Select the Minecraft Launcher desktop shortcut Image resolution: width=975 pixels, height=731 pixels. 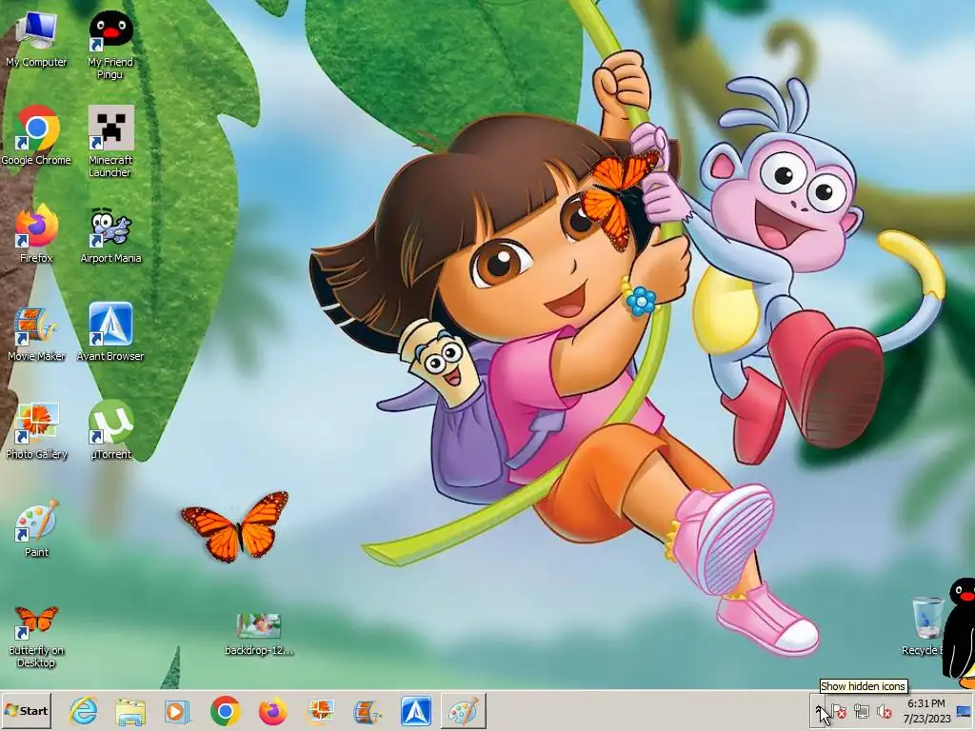[x=110, y=142]
